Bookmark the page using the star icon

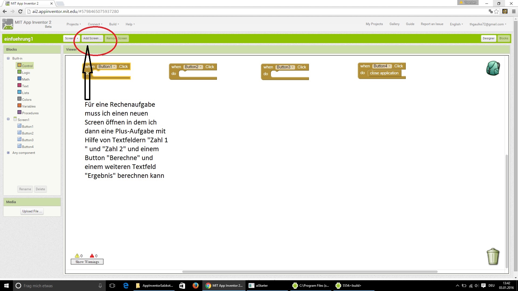[x=496, y=11]
